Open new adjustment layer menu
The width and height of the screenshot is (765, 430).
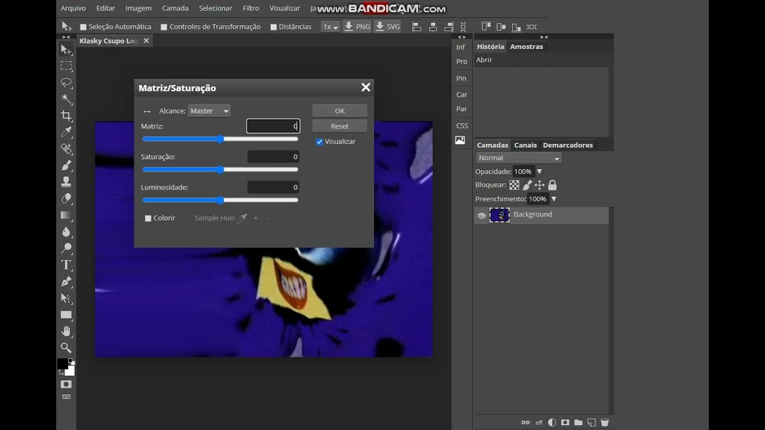(552, 422)
